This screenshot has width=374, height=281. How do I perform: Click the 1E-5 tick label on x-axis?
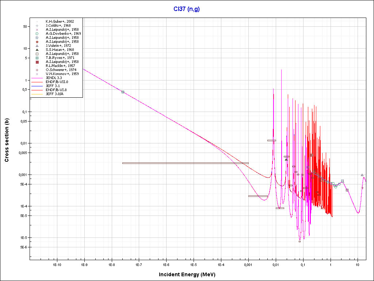point(194,264)
